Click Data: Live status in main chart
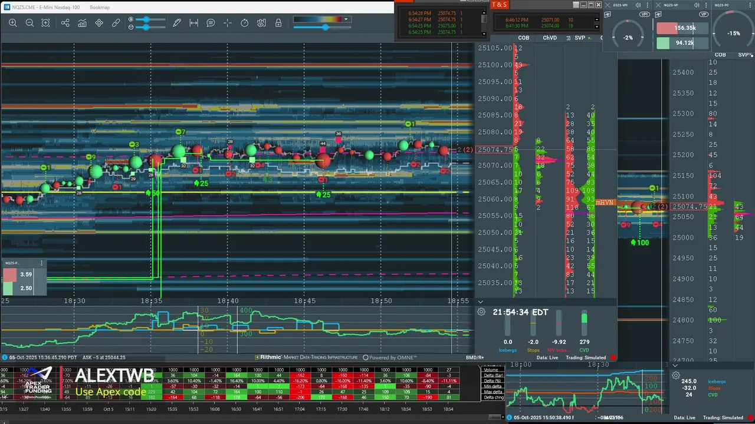Screen dimensions: 755x424 (547, 357)
